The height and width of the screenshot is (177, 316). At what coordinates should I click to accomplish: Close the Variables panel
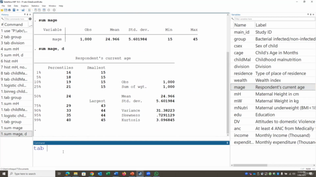click(314, 14)
